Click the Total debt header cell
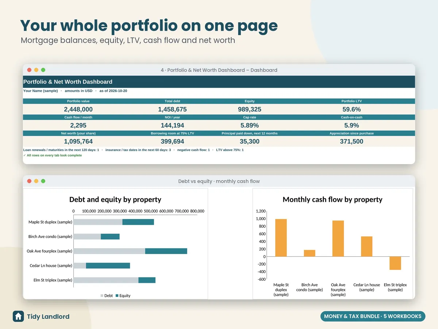 tap(172, 101)
